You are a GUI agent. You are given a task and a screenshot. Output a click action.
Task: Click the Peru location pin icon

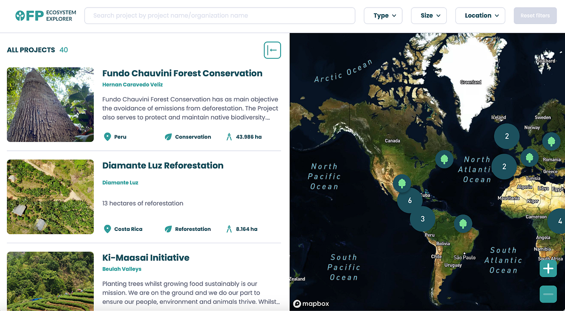click(x=108, y=137)
